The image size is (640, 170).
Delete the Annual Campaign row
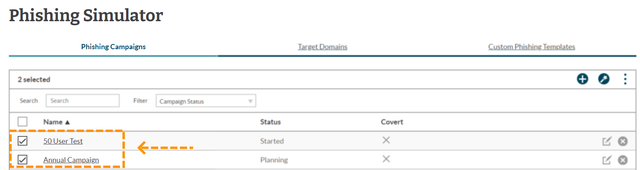click(x=623, y=160)
